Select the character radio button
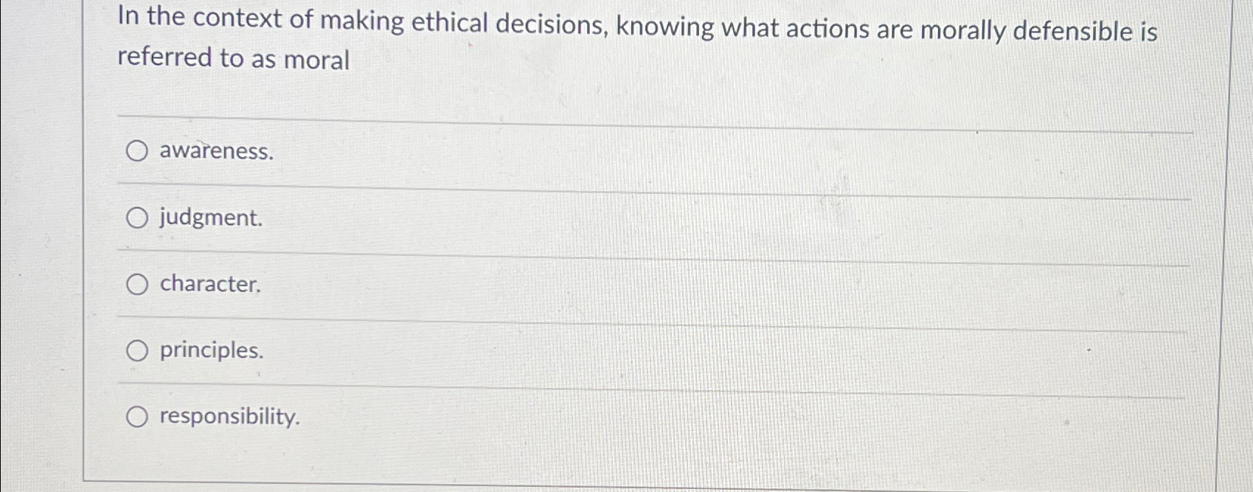Image resolution: width=1253 pixels, height=492 pixels. click(x=137, y=283)
